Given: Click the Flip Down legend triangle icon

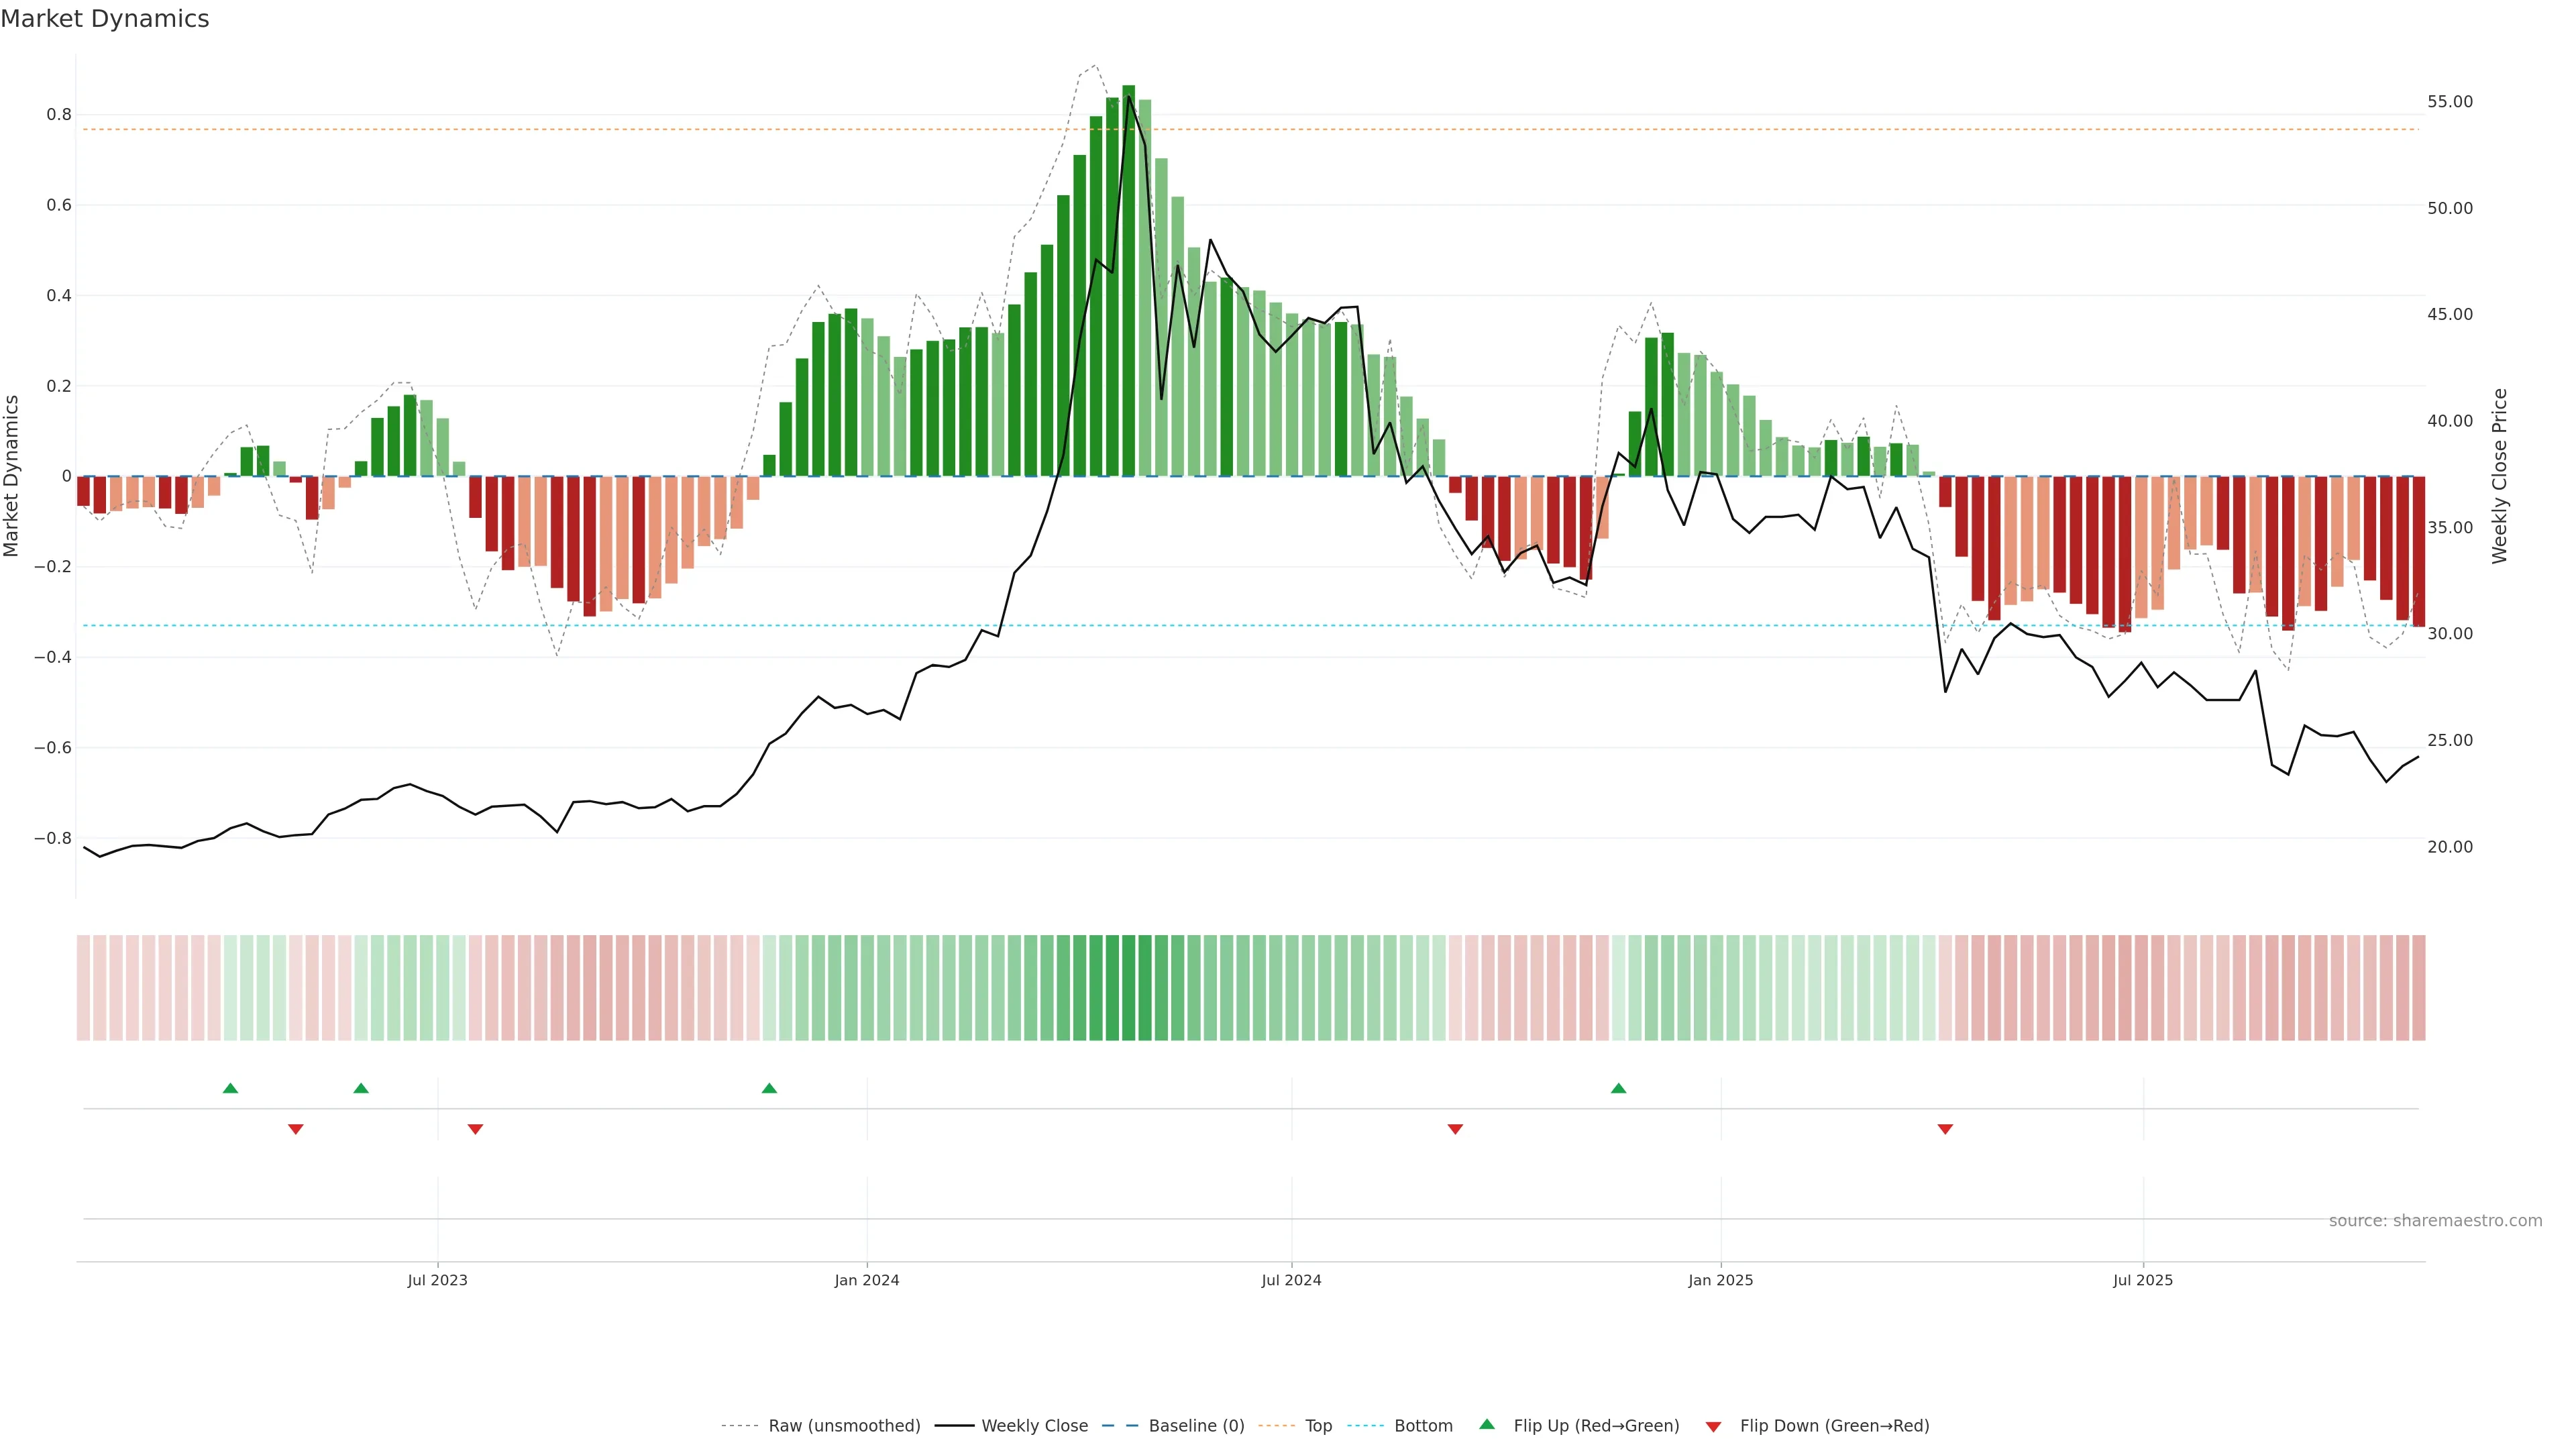Looking at the screenshot, I should coord(1713,1427).
